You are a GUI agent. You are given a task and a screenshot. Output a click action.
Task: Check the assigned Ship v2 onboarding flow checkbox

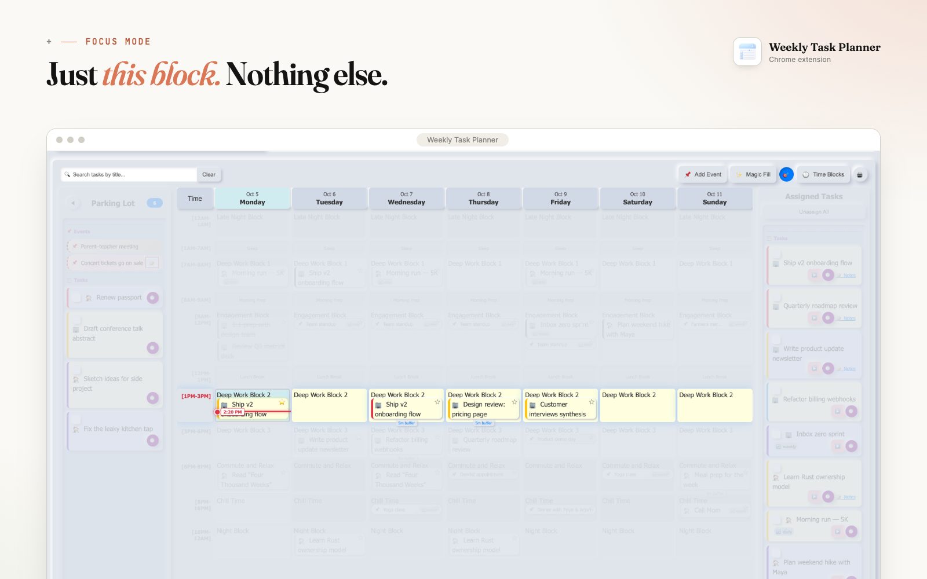(x=776, y=254)
